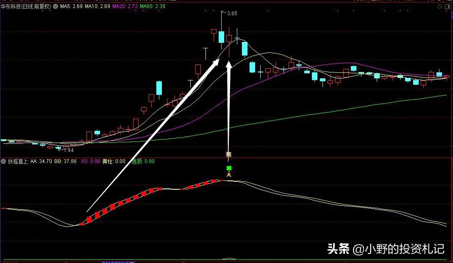Click the 1.44 low price label
453x263 pixels.
[x=68, y=150]
